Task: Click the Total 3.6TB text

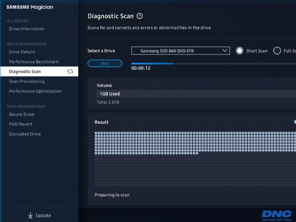Action: (x=108, y=102)
